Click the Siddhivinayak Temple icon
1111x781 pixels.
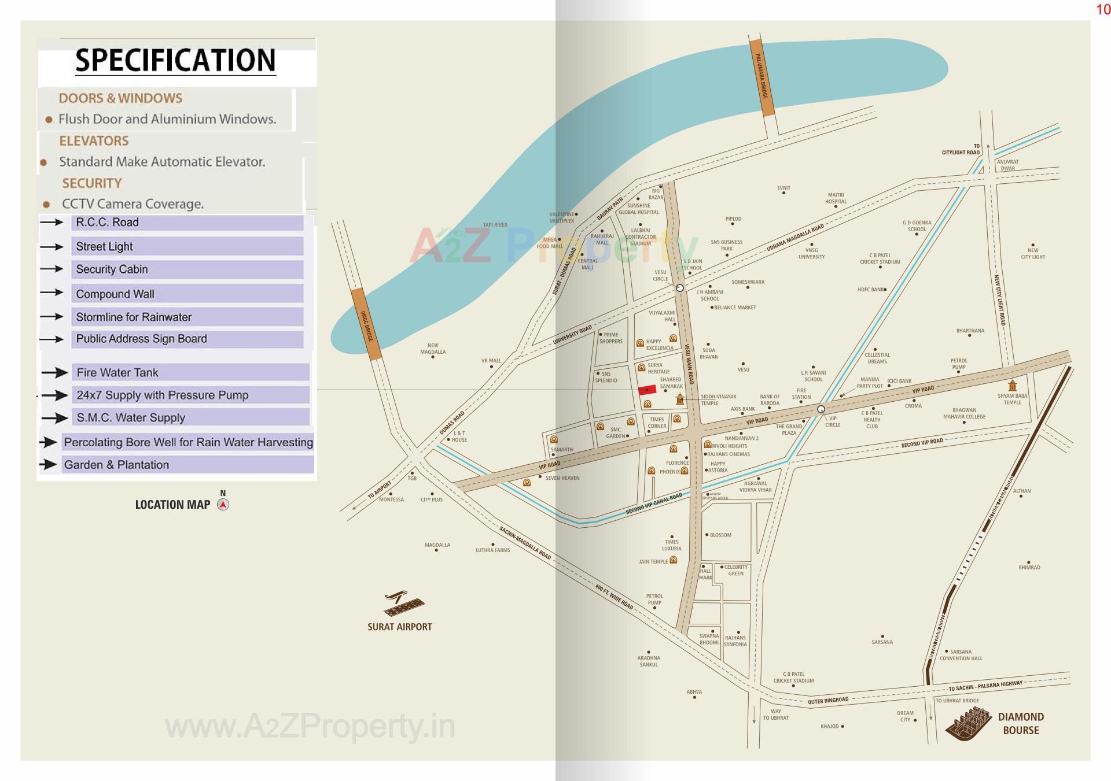tap(680, 398)
